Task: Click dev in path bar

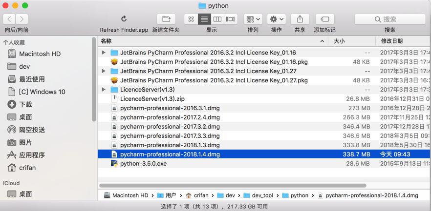Action: tap(226, 195)
